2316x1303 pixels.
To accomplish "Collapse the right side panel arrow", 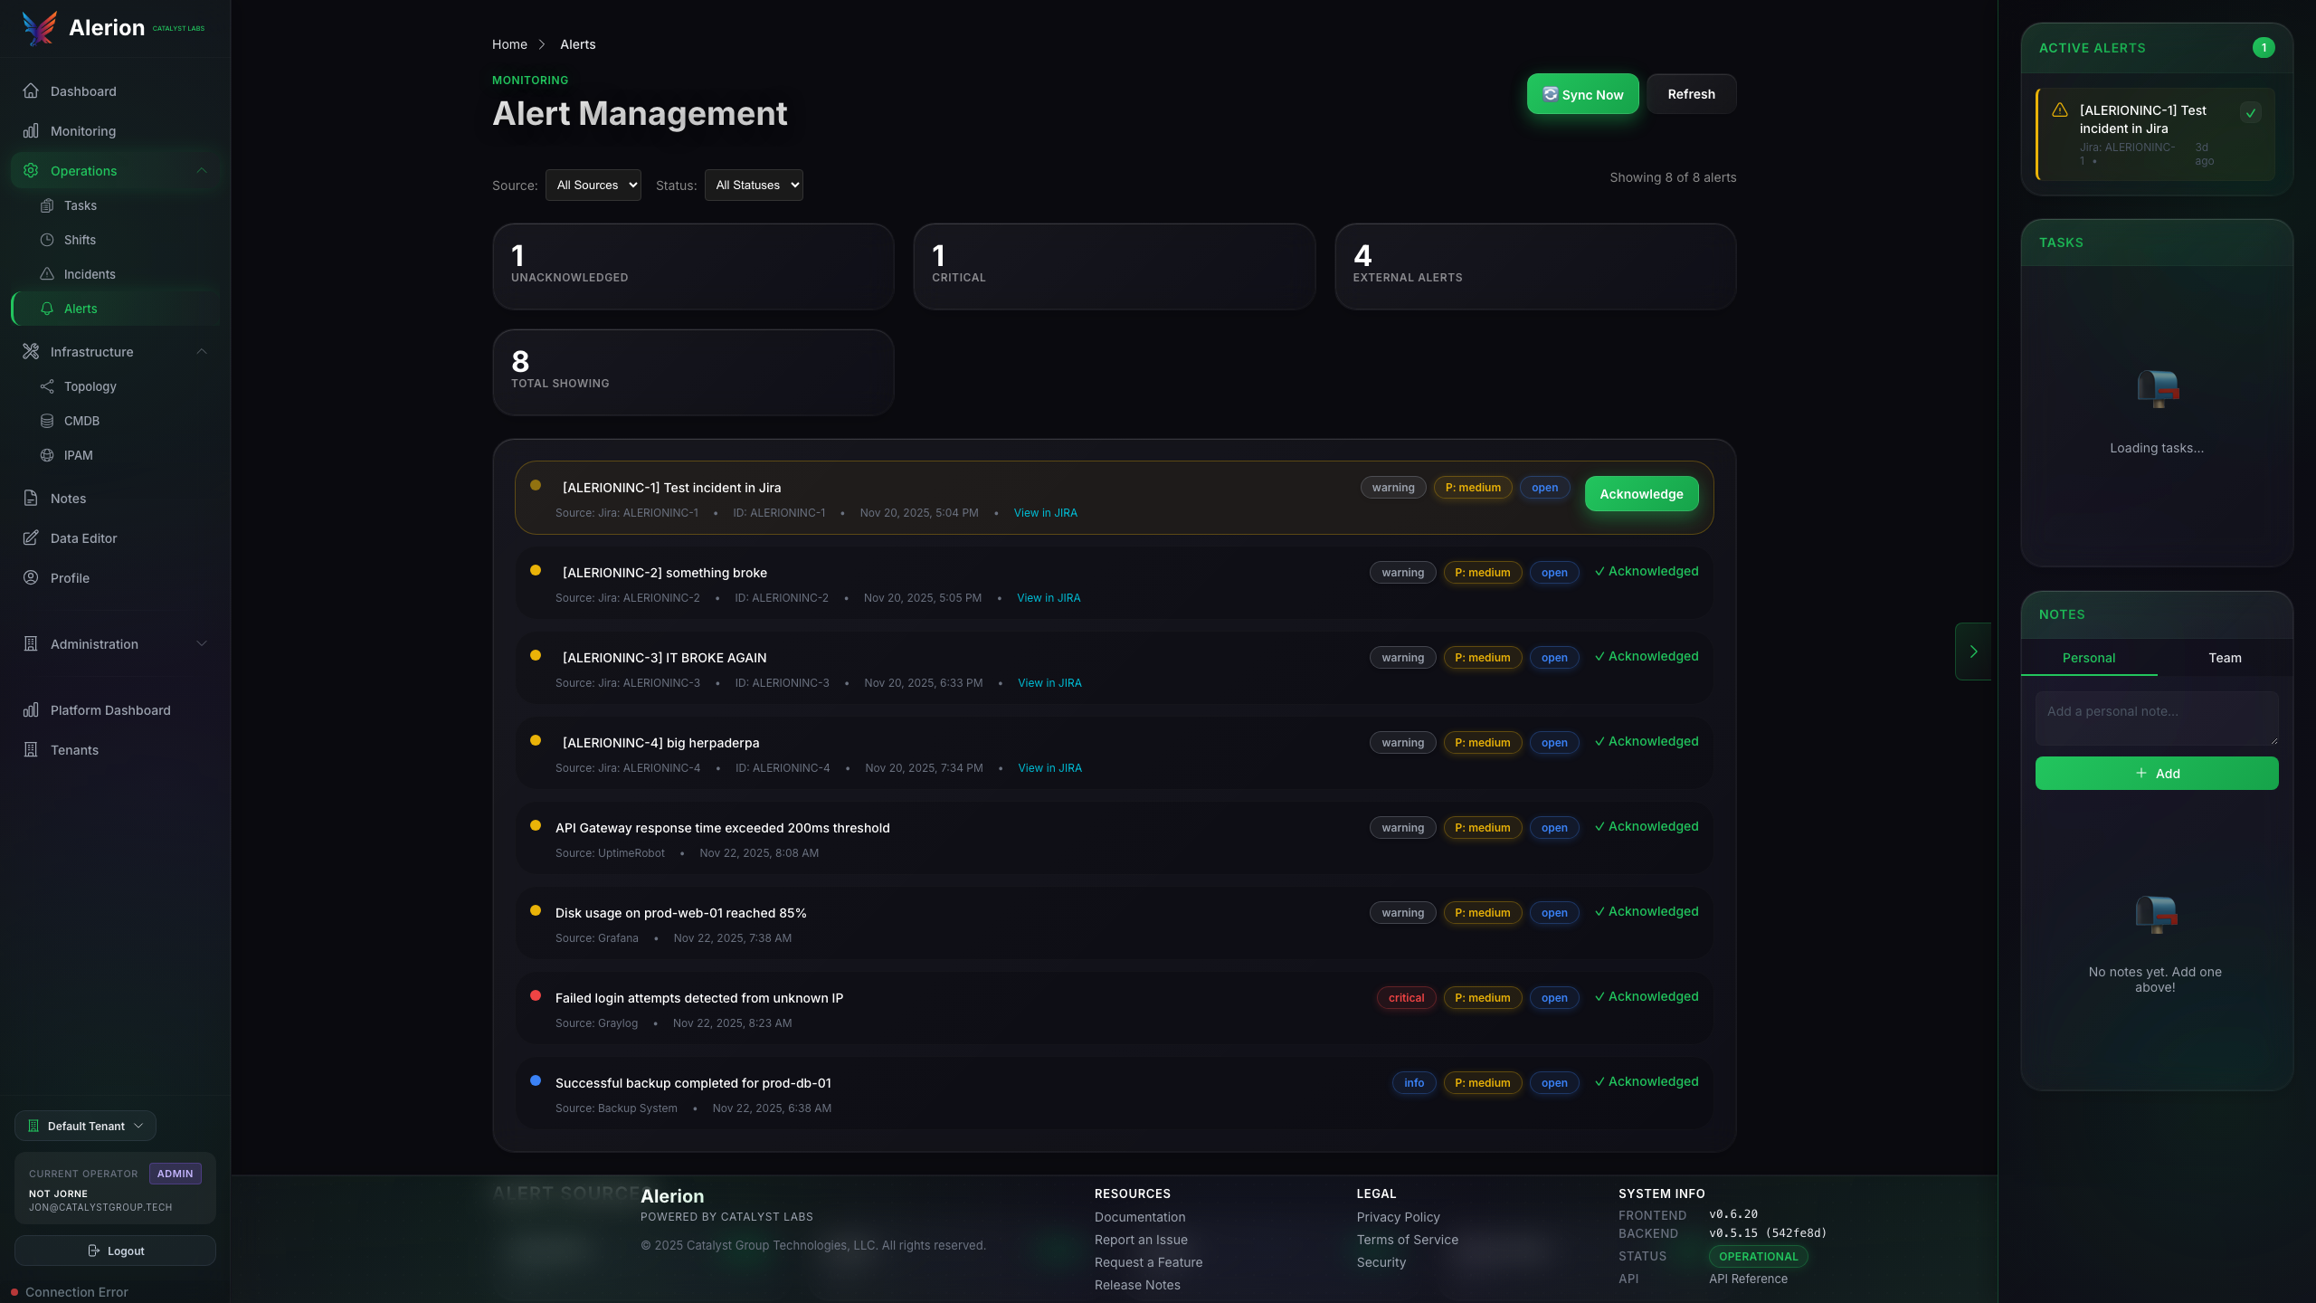I will [x=1973, y=651].
